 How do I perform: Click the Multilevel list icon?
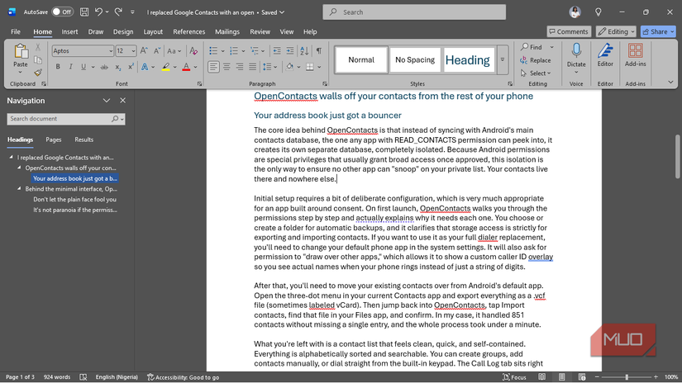[255, 51]
